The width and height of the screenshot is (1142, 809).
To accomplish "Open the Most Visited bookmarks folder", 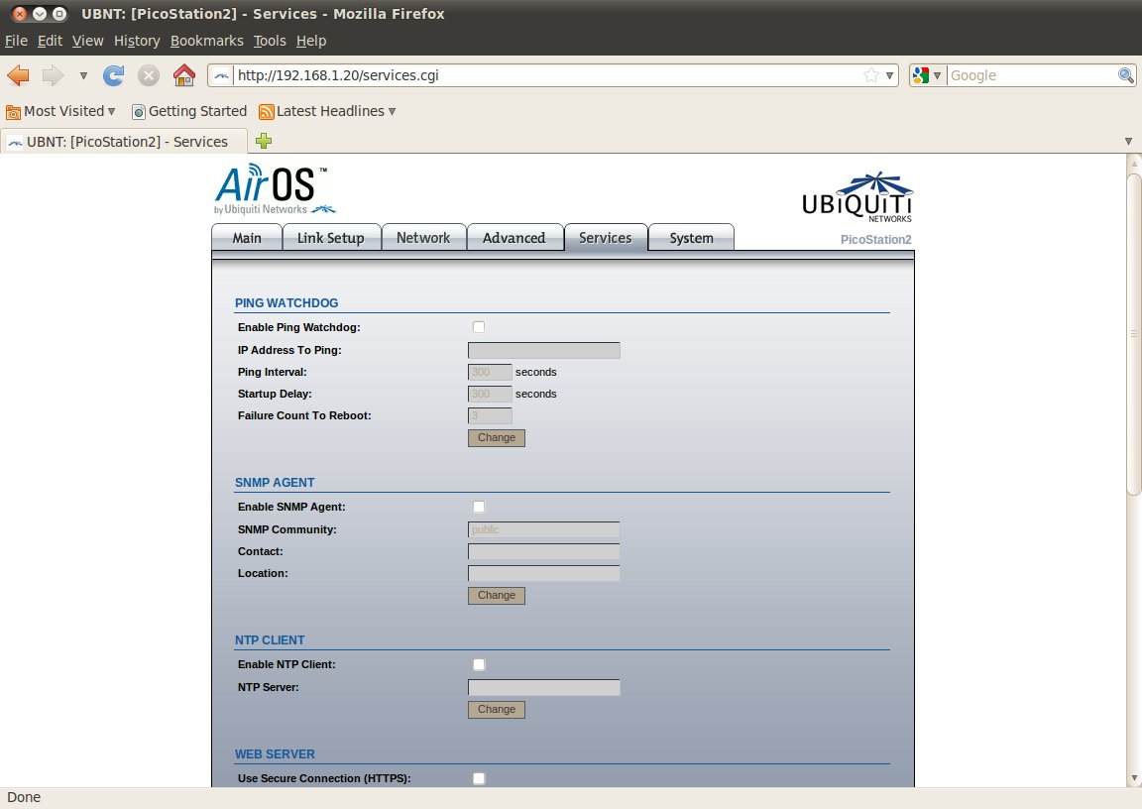I will 60,111.
